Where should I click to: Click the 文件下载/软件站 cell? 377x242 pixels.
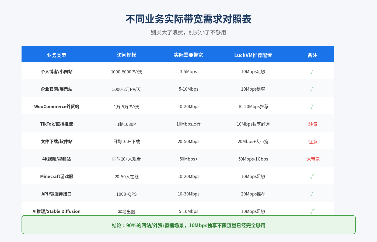57,141
